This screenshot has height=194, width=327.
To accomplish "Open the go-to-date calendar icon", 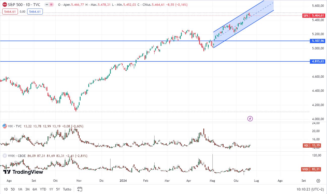I will (80, 189).
